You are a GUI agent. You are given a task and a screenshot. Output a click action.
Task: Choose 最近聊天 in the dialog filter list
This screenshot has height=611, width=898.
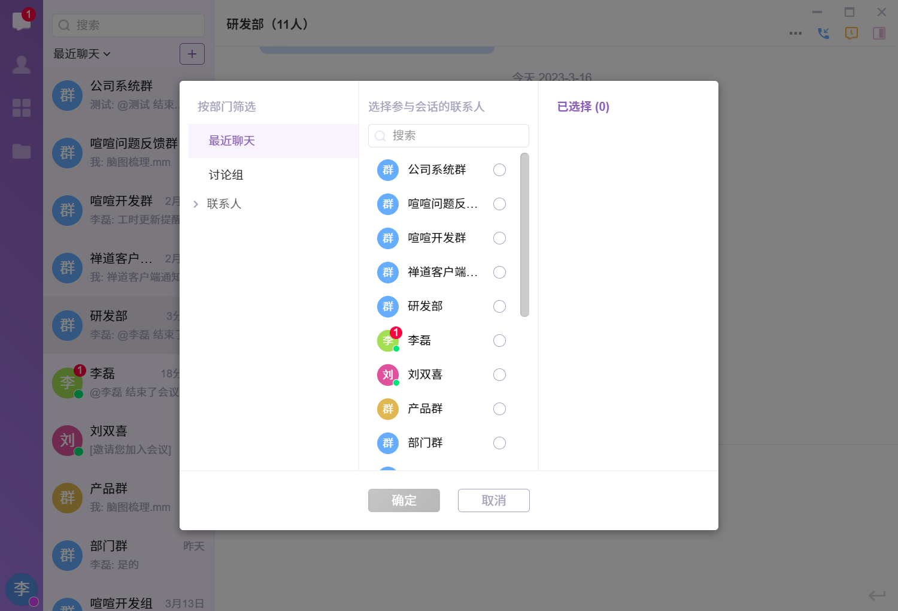point(232,141)
